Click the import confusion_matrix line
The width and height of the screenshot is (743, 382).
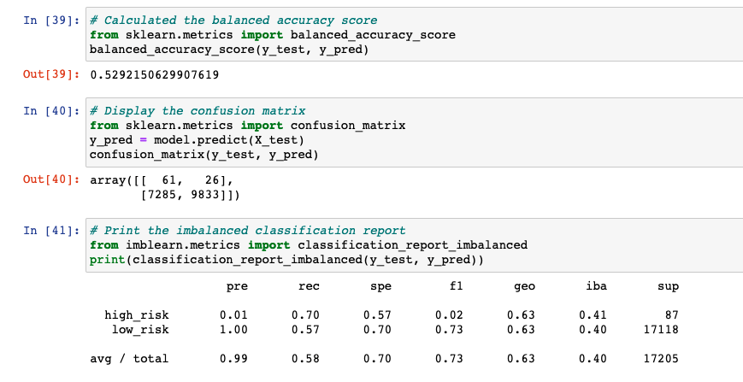247,126
